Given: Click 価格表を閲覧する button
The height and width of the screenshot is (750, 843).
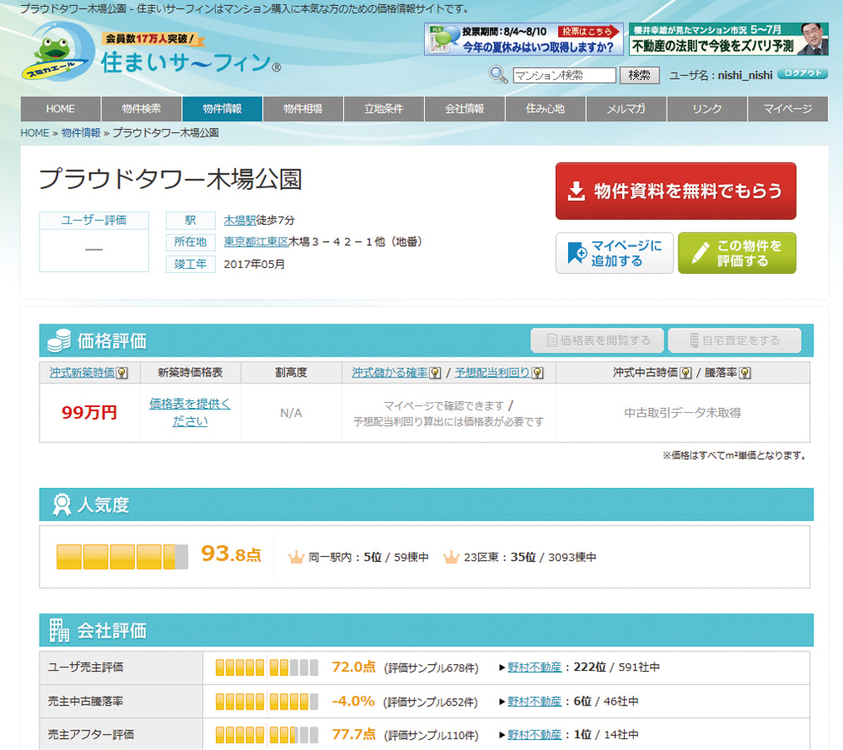Looking at the screenshot, I should pyautogui.click(x=598, y=340).
